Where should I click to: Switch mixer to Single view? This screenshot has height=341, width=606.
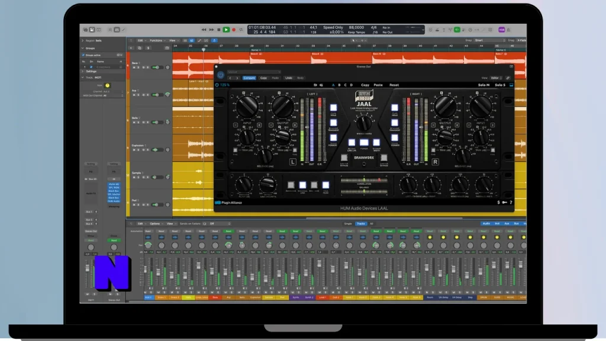click(348, 224)
